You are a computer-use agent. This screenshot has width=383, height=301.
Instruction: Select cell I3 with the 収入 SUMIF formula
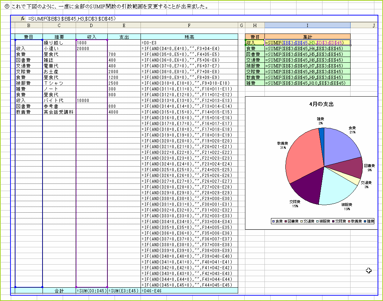click(307, 43)
